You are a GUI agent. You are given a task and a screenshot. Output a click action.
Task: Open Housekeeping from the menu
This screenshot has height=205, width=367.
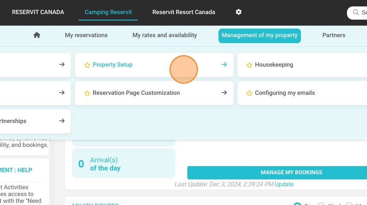point(274,64)
